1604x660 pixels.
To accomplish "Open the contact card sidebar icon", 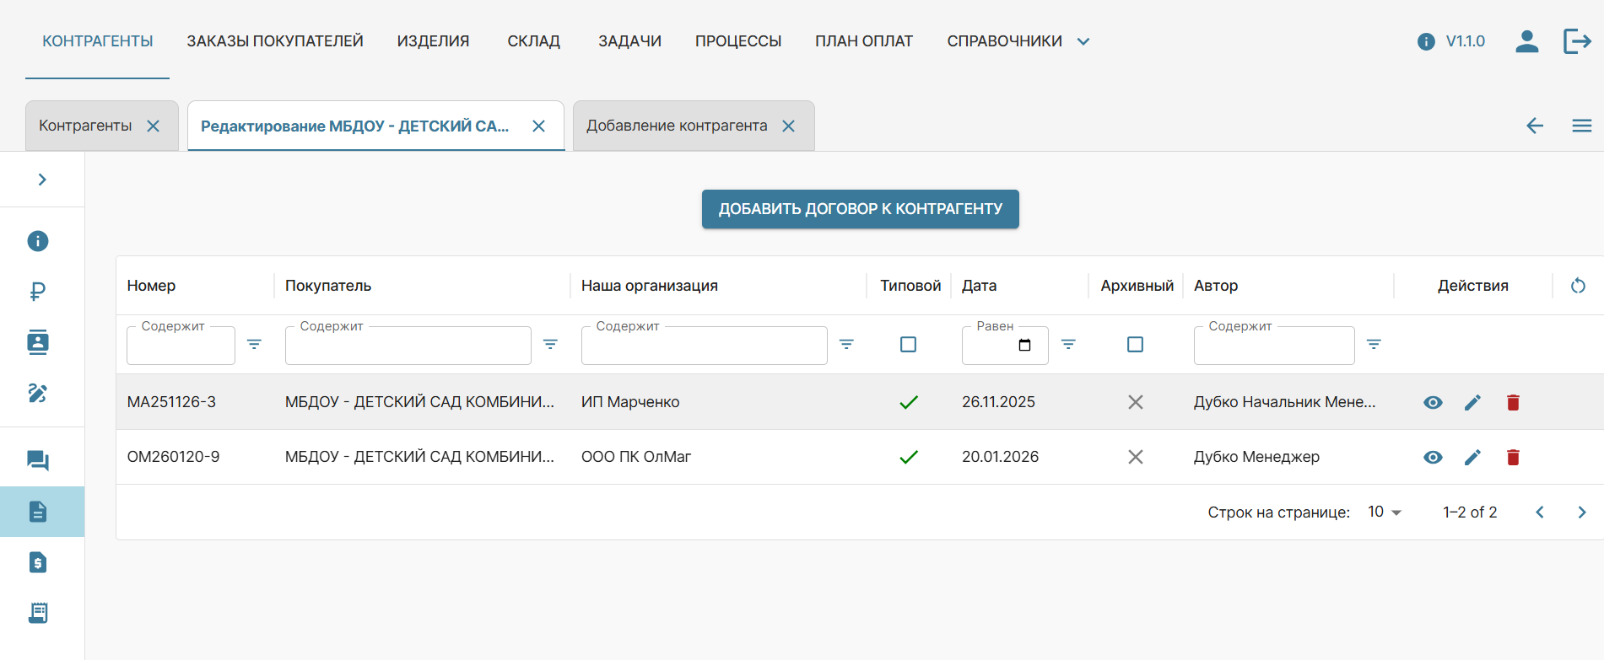I will point(38,342).
